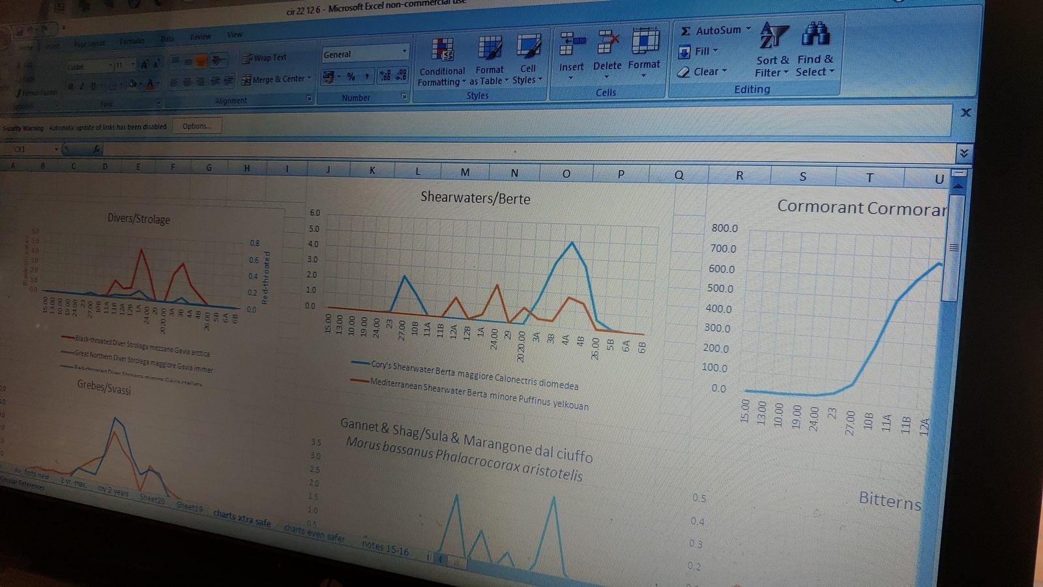Open the Sheet19 sheet tab
The width and height of the screenshot is (1043, 587).
[x=189, y=507]
